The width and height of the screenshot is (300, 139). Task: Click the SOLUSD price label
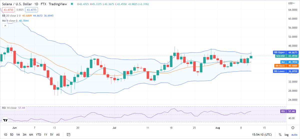[286, 56]
